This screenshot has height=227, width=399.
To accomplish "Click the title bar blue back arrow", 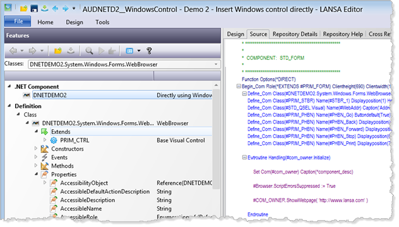I will (x=55, y=9).
